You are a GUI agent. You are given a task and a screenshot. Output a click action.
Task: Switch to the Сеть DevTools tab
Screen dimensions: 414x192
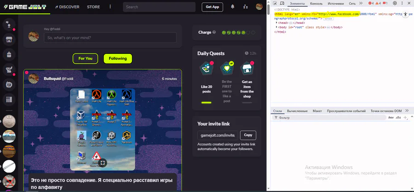[352, 3]
